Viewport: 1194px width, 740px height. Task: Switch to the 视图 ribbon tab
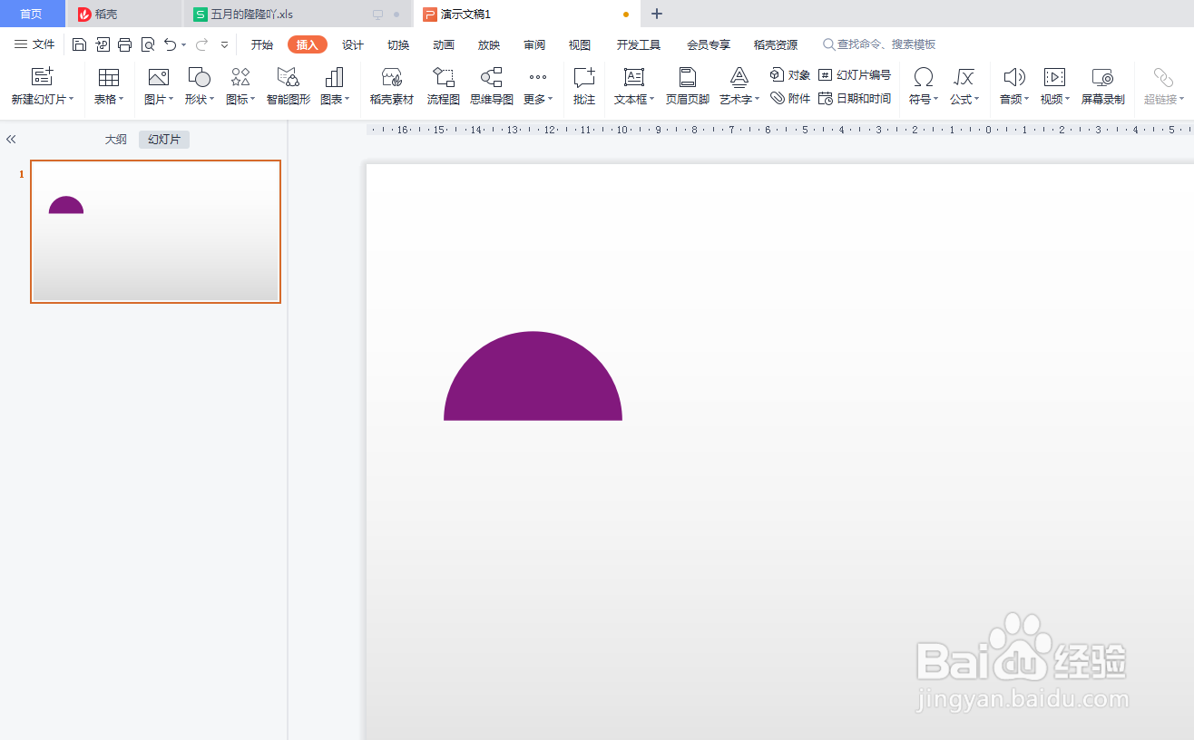[580, 44]
